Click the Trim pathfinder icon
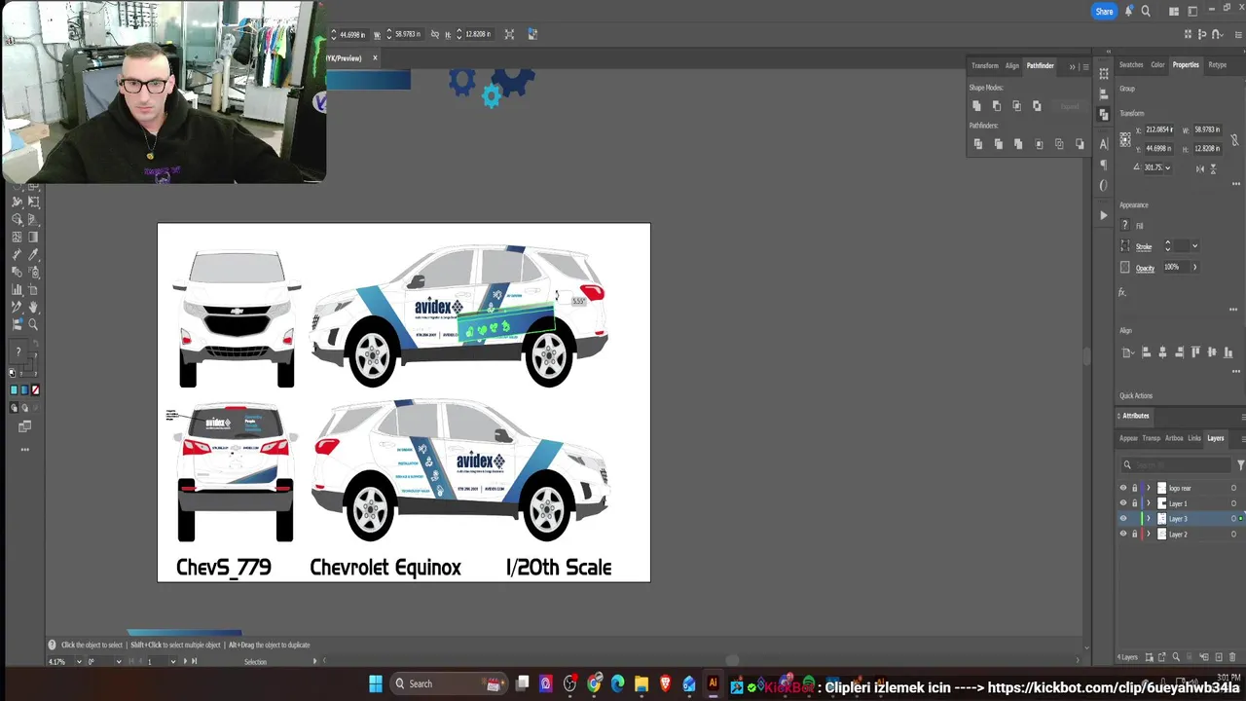 point(999,144)
